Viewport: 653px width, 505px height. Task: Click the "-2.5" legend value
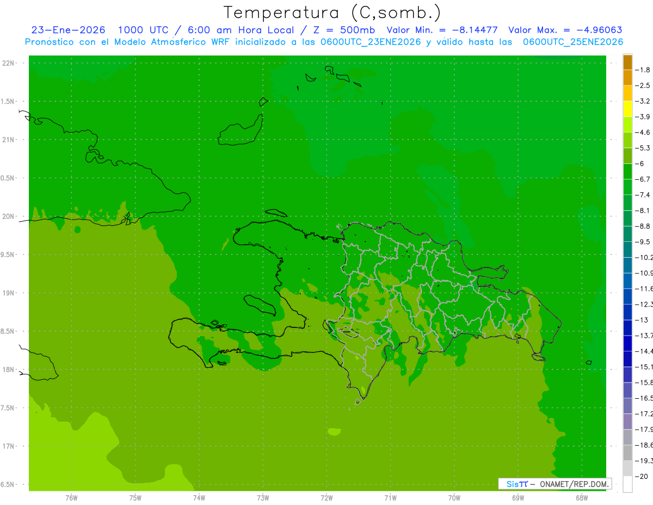(643, 86)
